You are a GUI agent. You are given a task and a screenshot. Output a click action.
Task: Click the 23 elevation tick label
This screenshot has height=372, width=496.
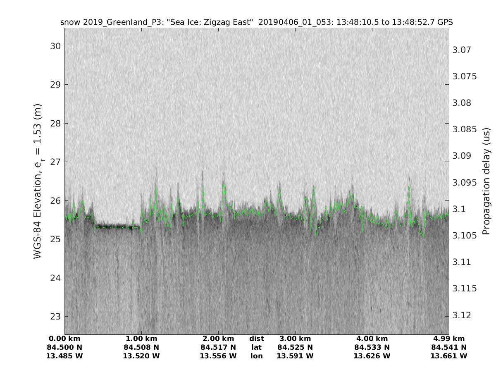[55, 317]
